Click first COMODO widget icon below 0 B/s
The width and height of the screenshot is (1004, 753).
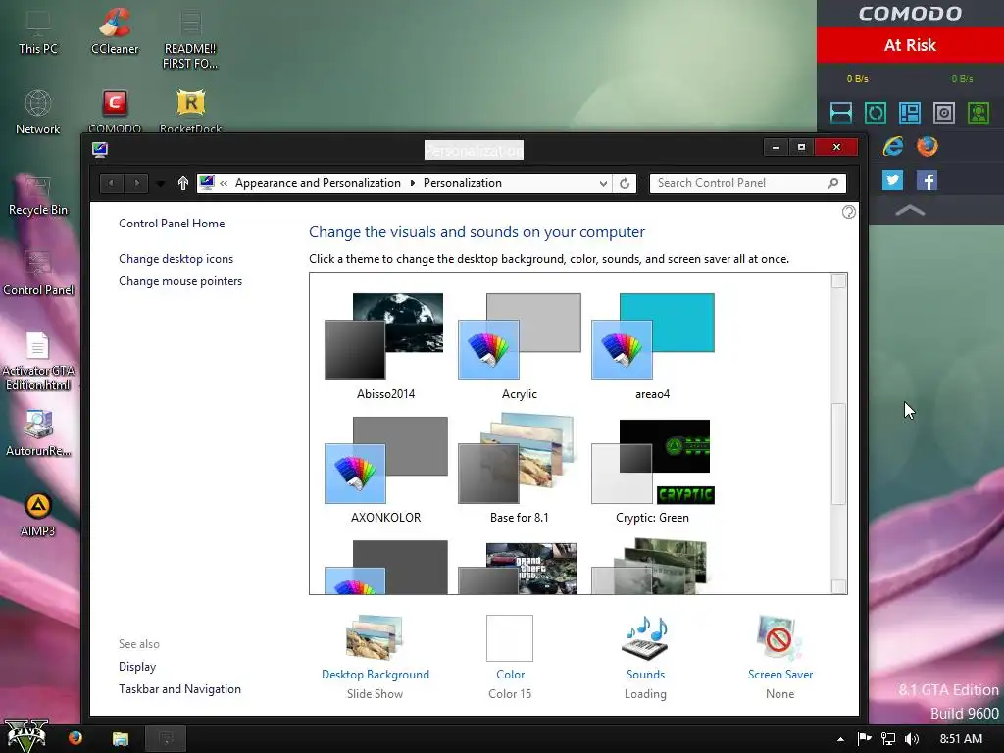(840, 113)
